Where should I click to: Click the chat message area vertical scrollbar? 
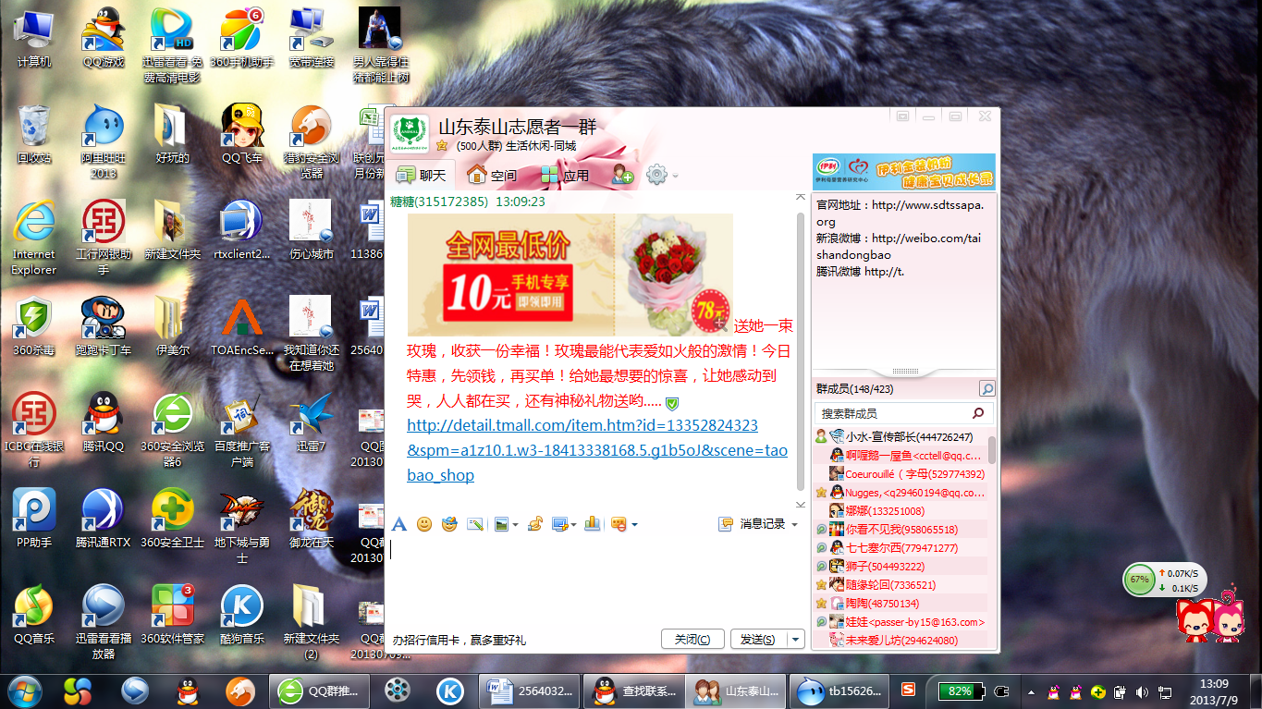click(801, 351)
